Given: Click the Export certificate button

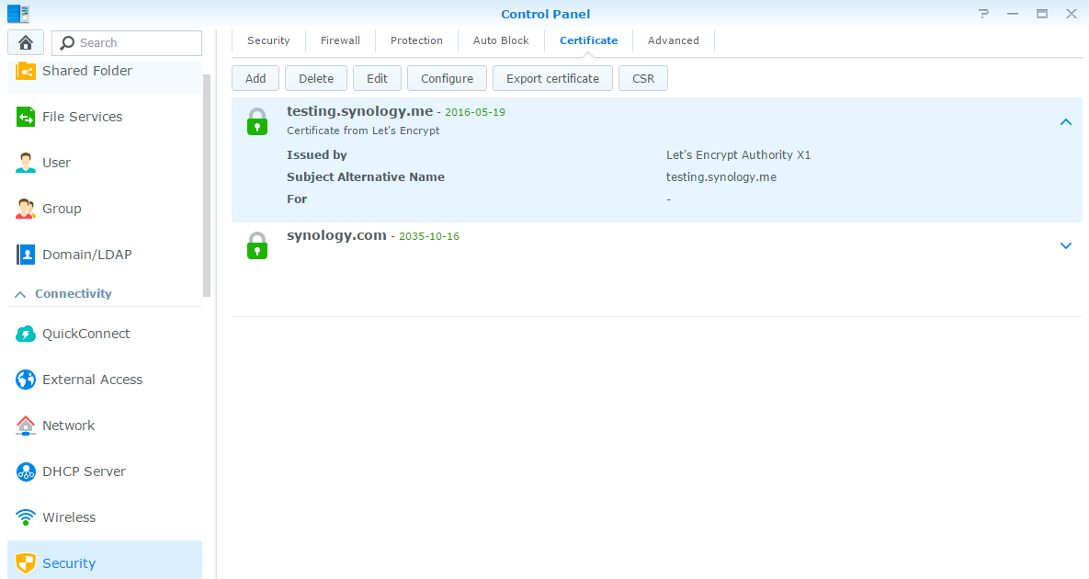Looking at the screenshot, I should tap(552, 78).
